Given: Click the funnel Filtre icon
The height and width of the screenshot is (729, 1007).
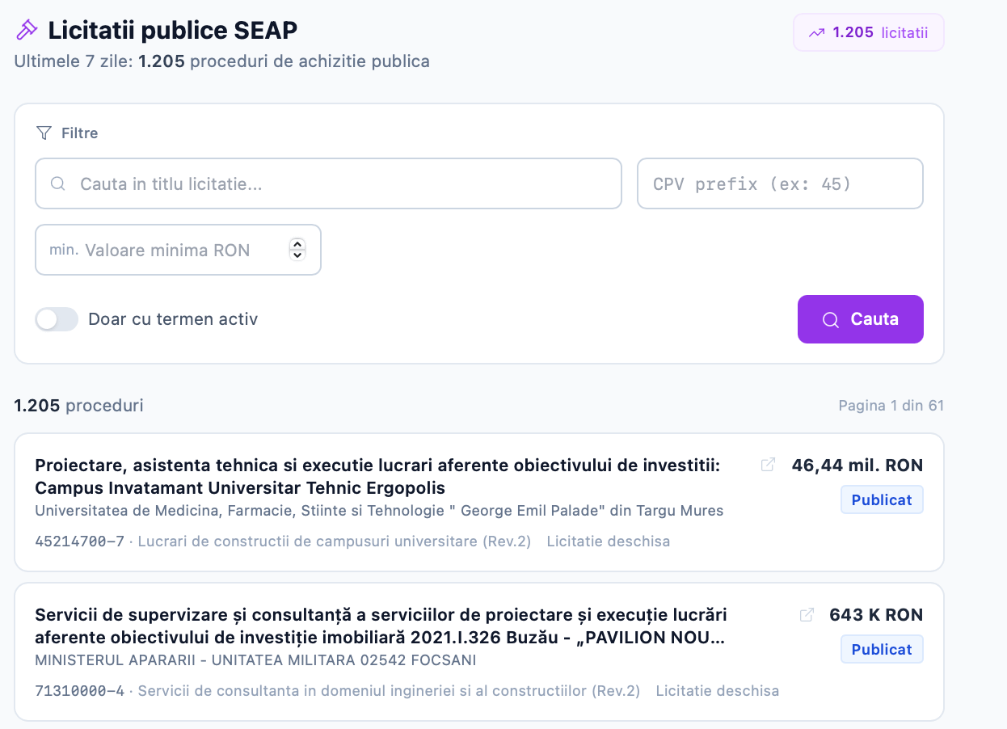Looking at the screenshot, I should 44,133.
